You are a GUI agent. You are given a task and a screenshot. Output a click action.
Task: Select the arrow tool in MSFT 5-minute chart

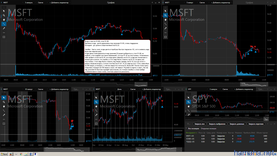165,28
